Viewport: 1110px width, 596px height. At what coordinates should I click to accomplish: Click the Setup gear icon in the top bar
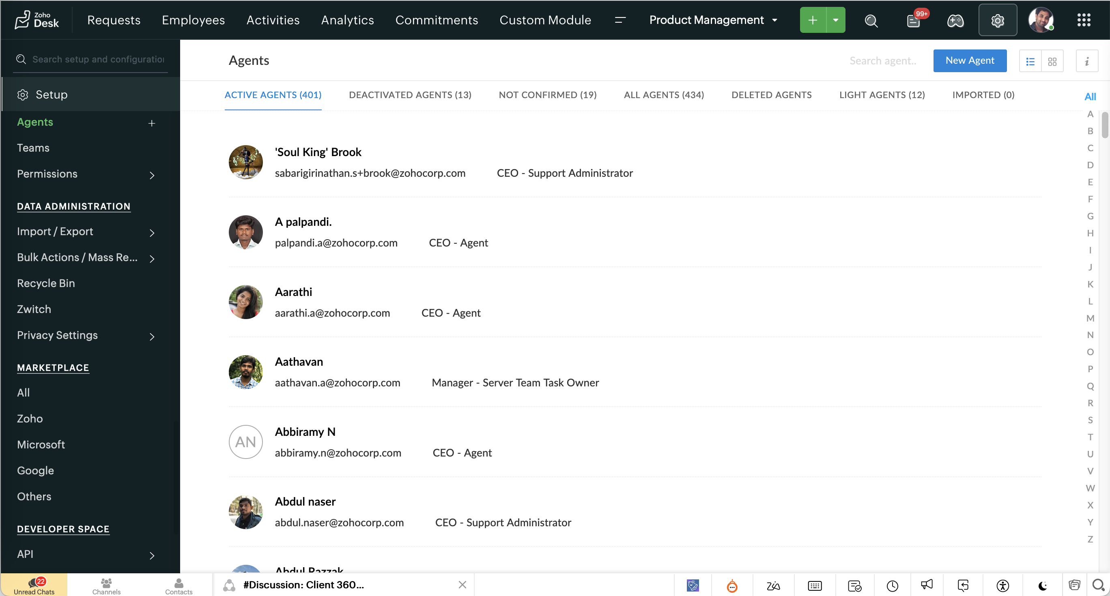998,20
